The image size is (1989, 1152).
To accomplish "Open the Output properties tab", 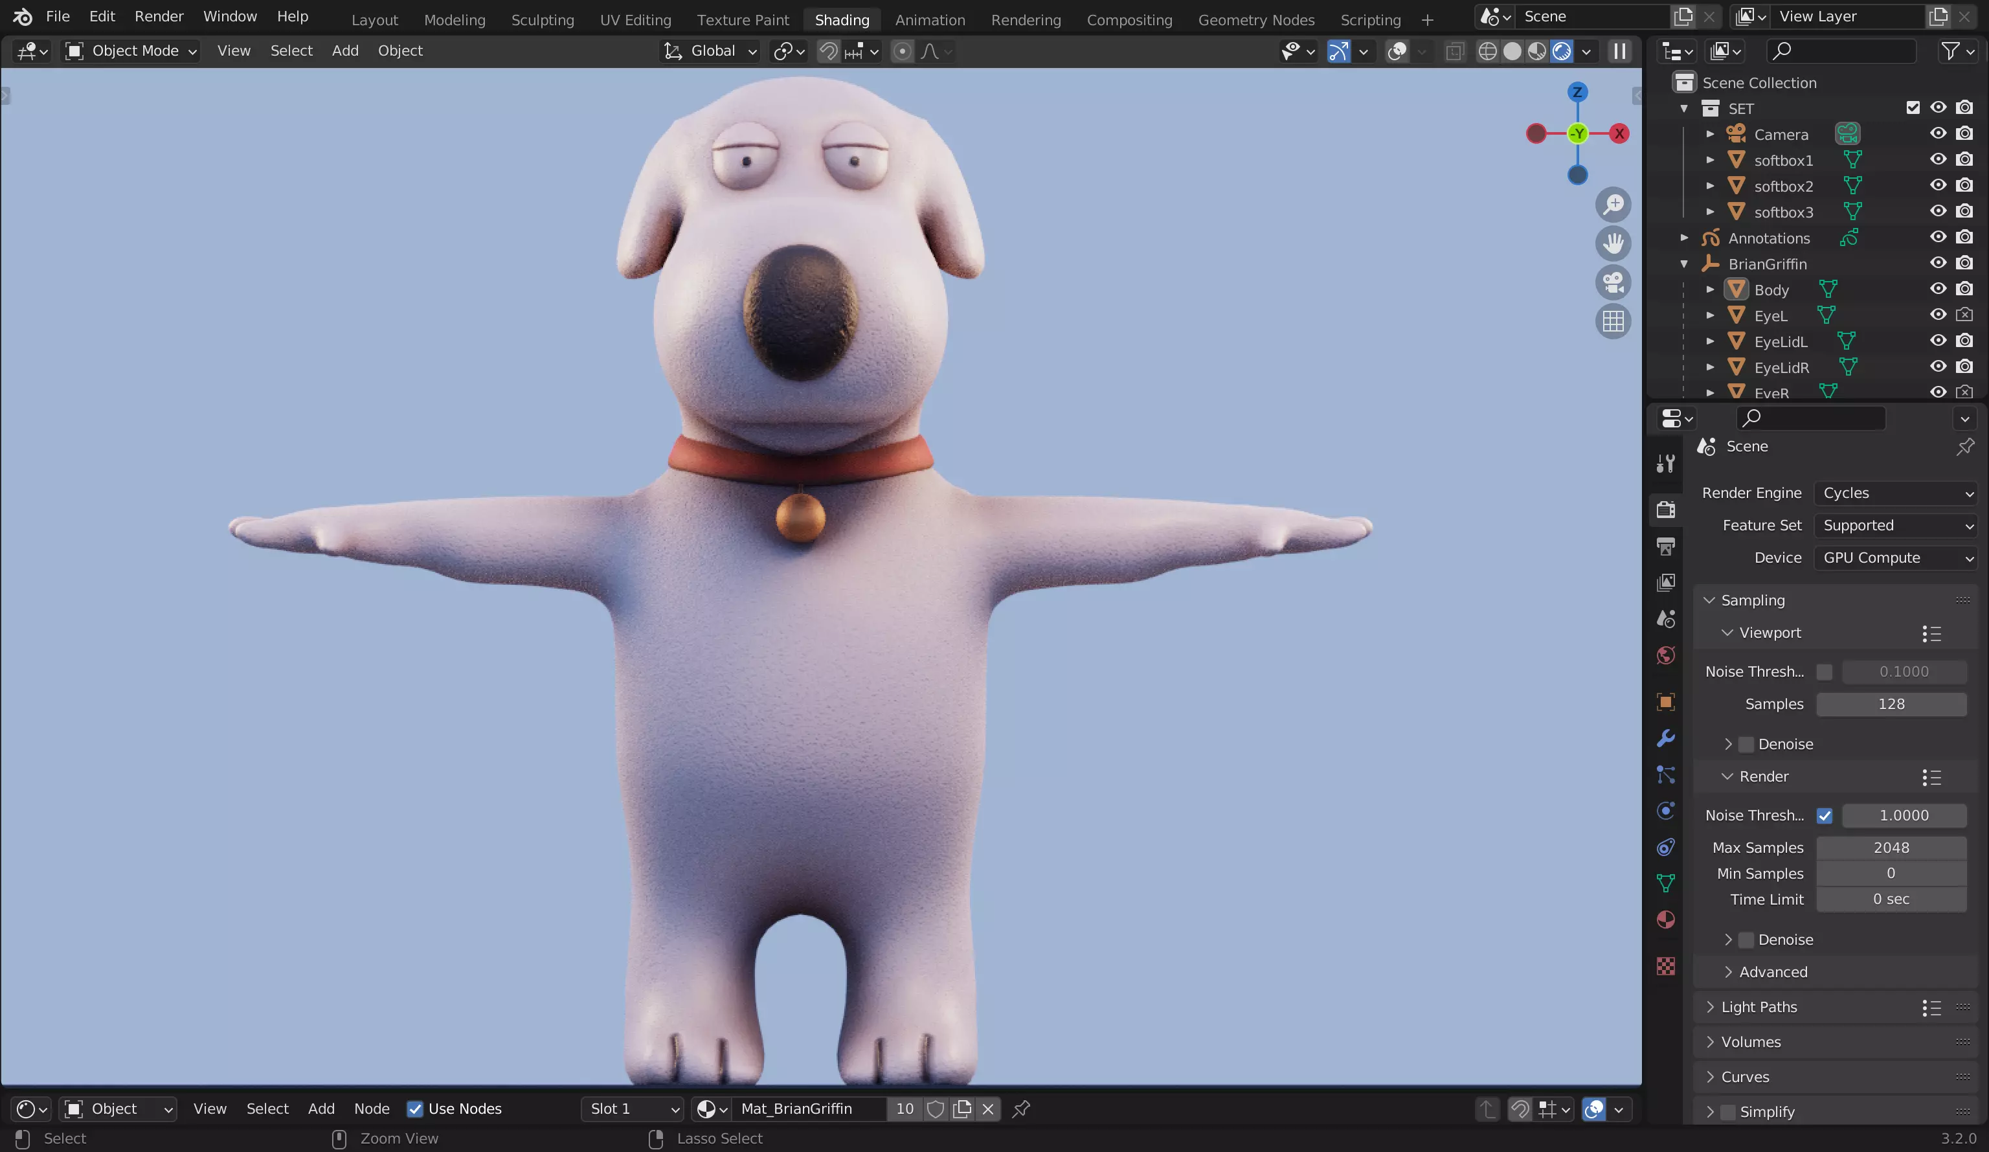I will pyautogui.click(x=1665, y=546).
